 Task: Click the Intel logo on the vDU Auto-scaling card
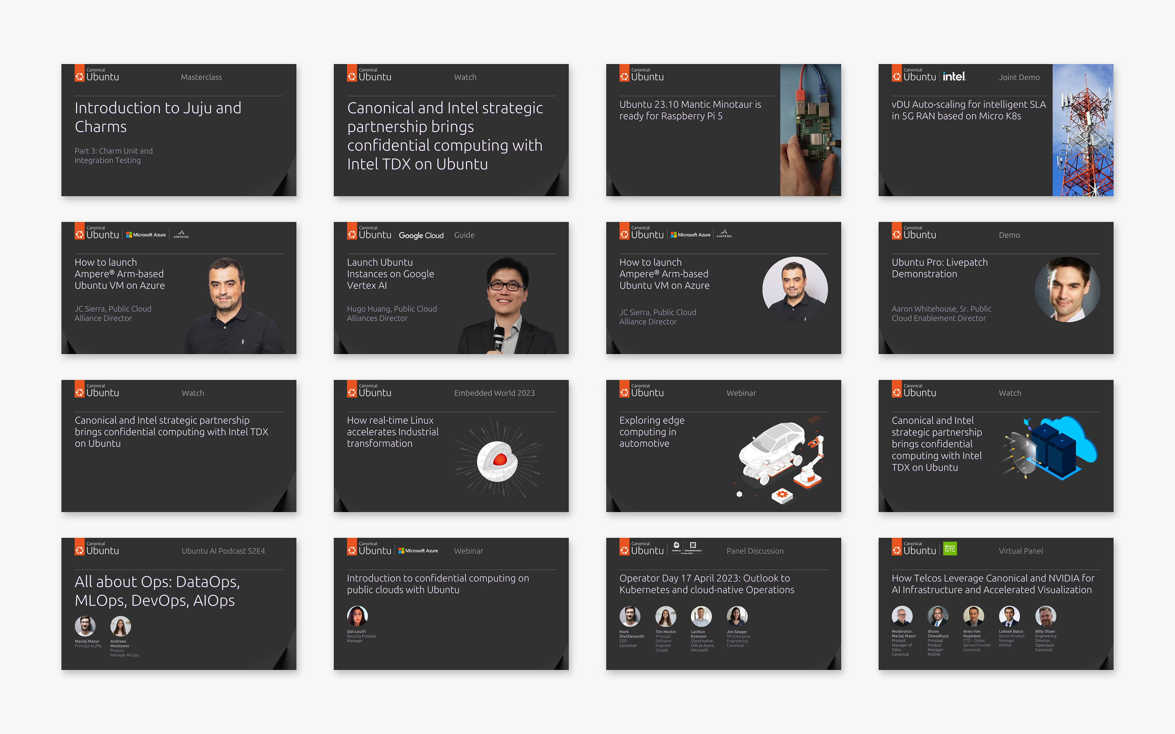[x=954, y=76]
